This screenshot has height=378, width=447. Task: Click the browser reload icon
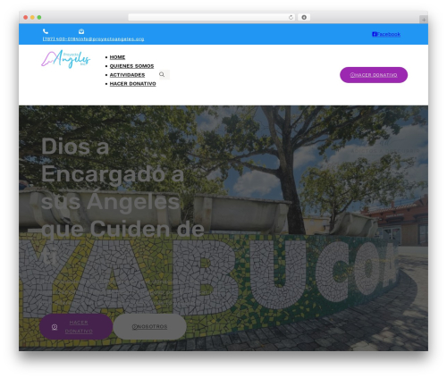click(x=291, y=18)
